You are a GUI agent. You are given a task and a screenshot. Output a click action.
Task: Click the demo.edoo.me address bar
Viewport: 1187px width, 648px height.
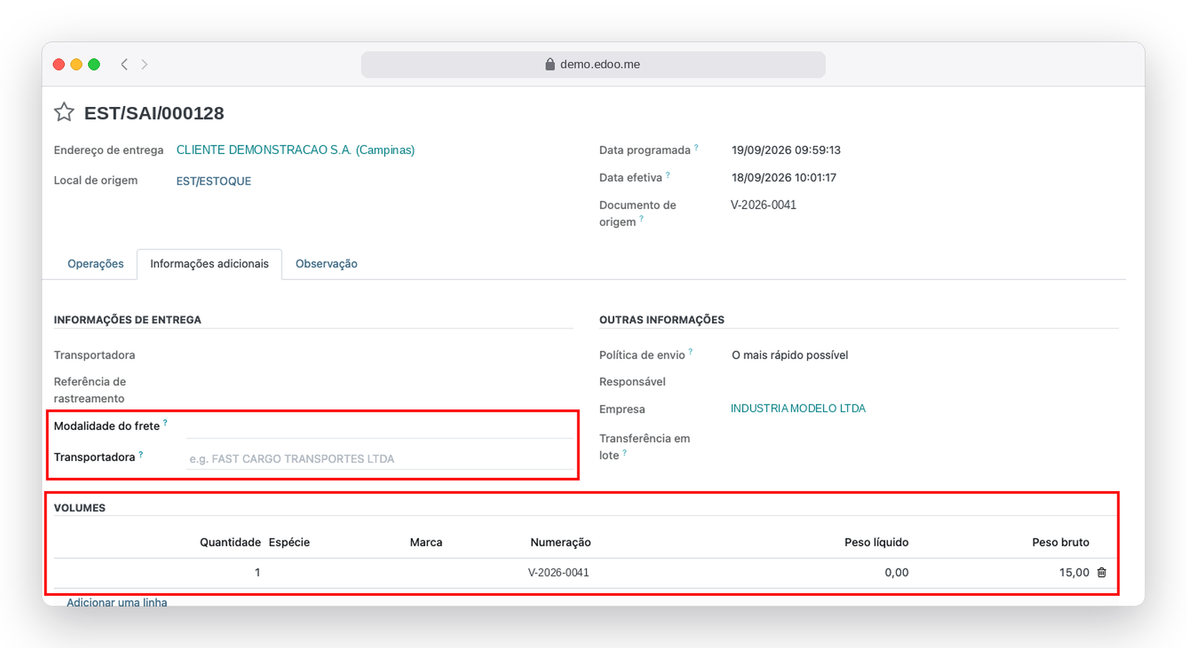593,64
